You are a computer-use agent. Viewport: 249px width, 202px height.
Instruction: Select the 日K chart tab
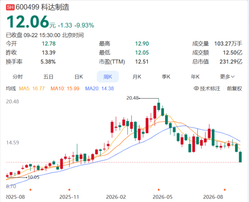coord(79,77)
